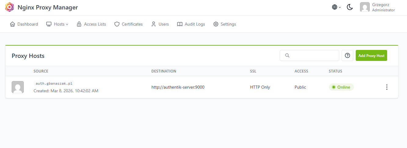This screenshot has width=407, height=148.
Task: Open the language globe selector
Action: tap(336, 7)
